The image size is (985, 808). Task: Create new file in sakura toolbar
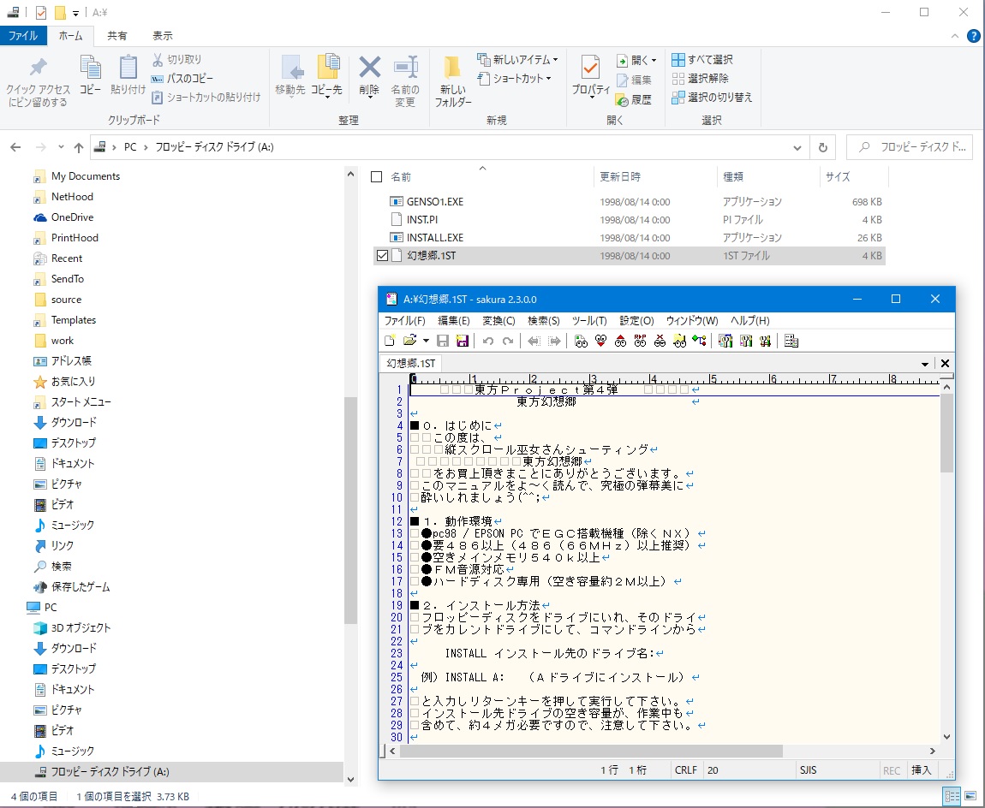coord(390,341)
